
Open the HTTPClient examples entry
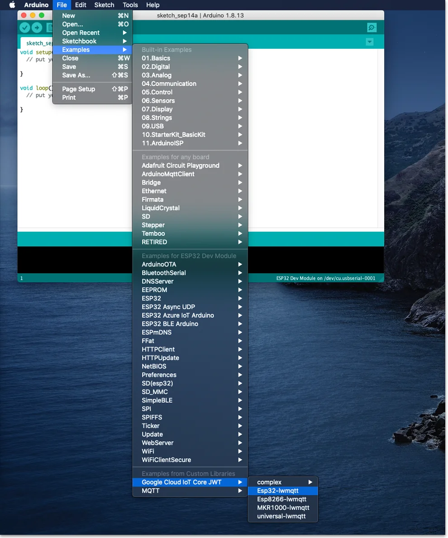click(190, 349)
